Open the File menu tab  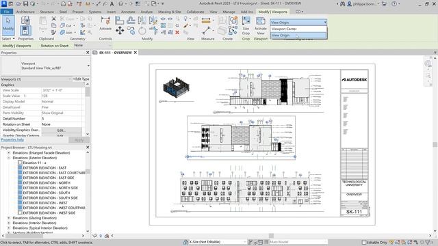[7, 12]
